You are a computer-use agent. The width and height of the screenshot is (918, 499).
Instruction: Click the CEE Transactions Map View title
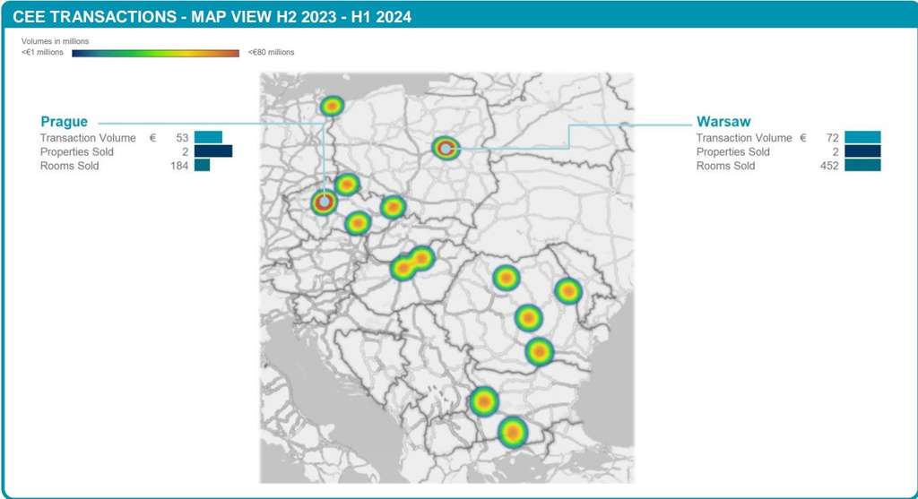coord(212,17)
